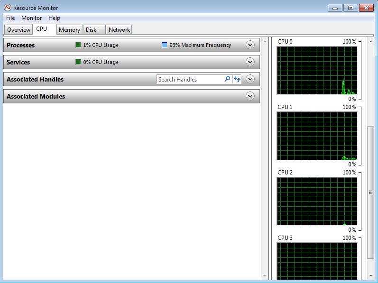Viewport: 378px width, 283px height.
Task: Expand the Services section
Action: coord(250,62)
